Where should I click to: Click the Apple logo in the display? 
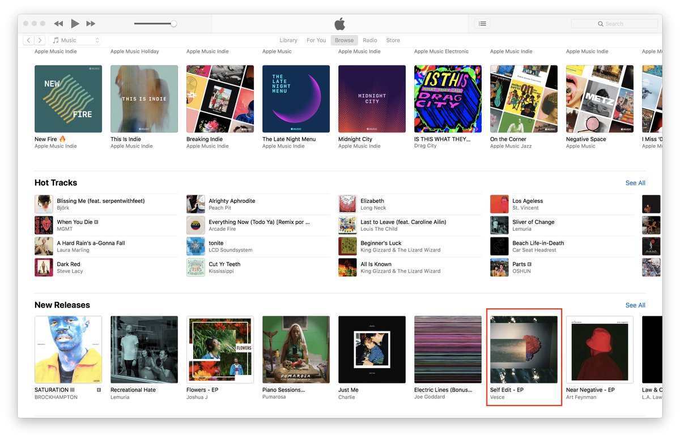pyautogui.click(x=339, y=23)
